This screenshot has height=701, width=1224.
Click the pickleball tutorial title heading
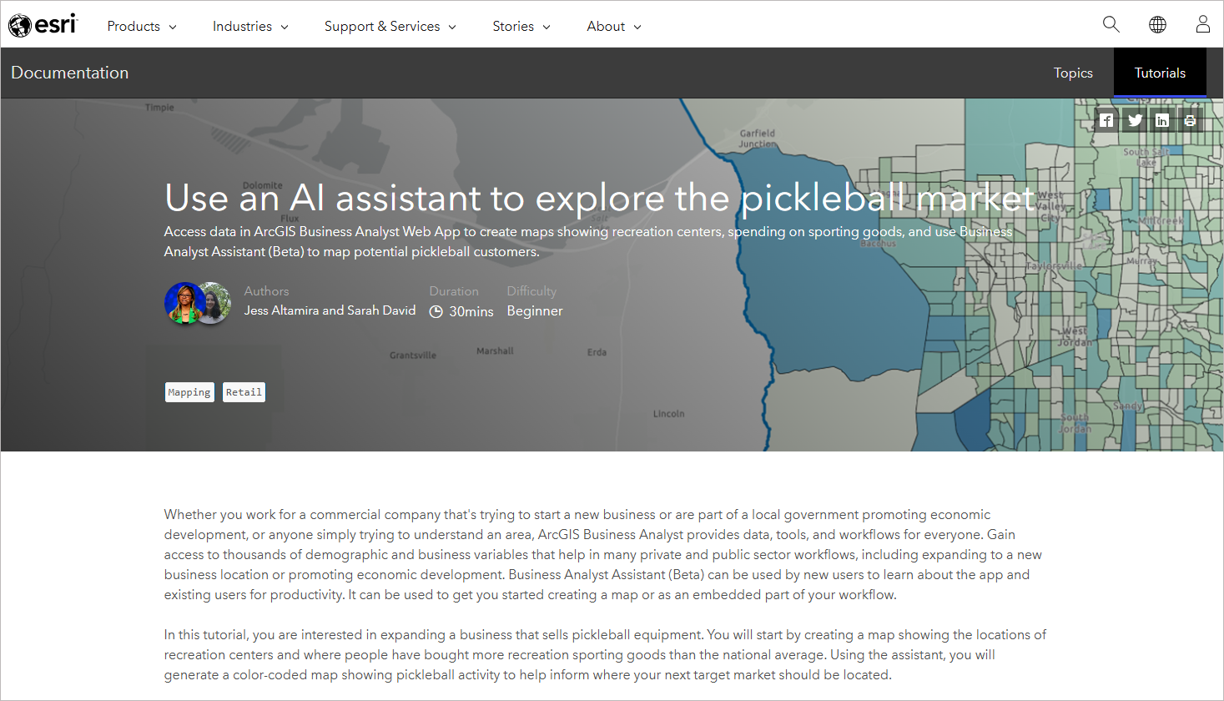pyautogui.click(x=599, y=199)
